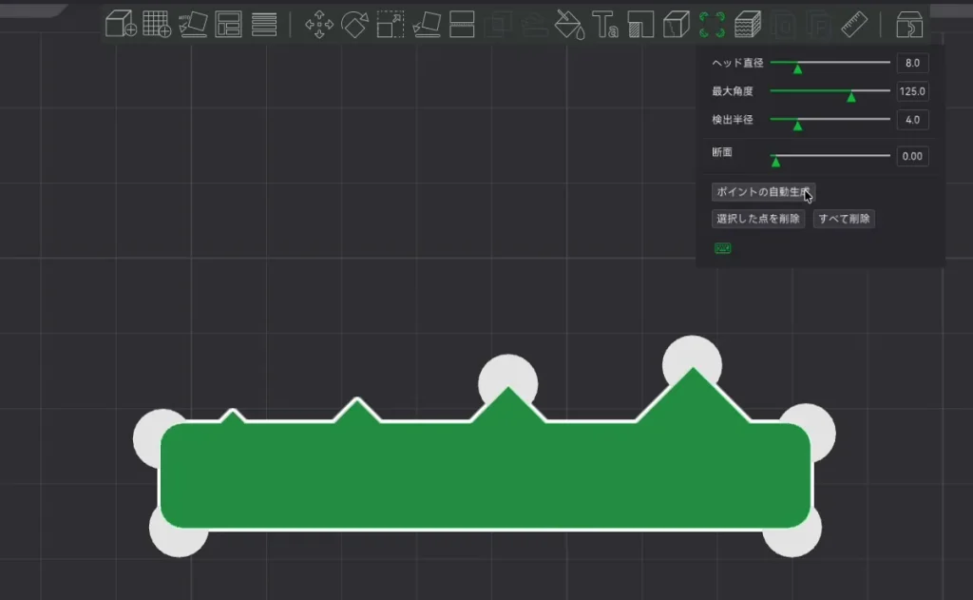The height and width of the screenshot is (600, 973).
Task: Click the すべて削除 button
Action: tap(844, 219)
